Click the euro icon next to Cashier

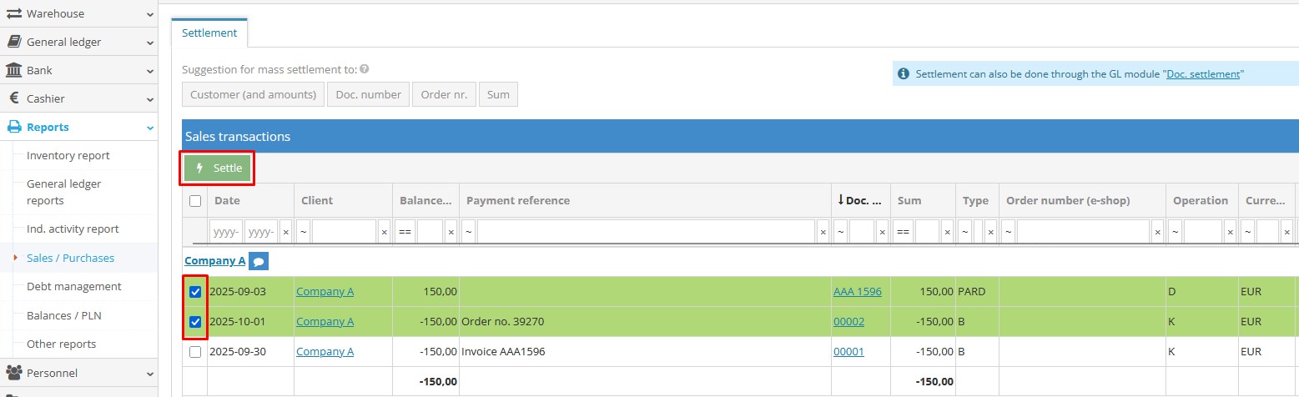(x=14, y=98)
